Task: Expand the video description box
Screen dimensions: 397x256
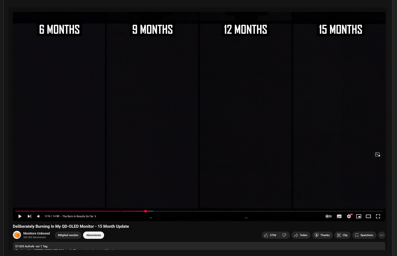Action: tap(130, 246)
